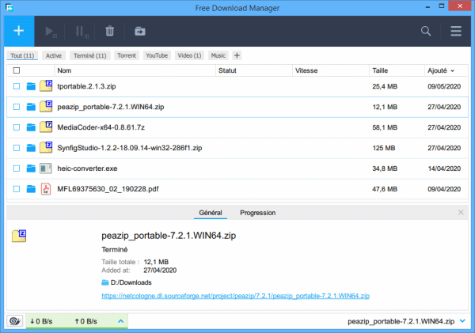Collapse details with bottom-right chevron
The height and width of the screenshot is (333, 475).
462,321
